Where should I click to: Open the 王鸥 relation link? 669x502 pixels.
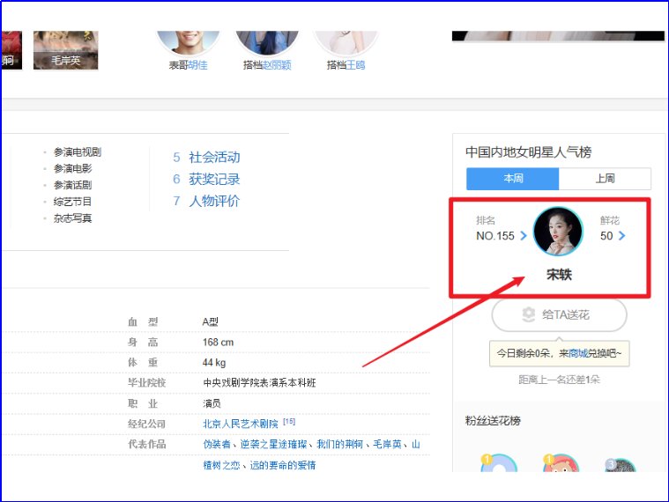click(x=355, y=65)
